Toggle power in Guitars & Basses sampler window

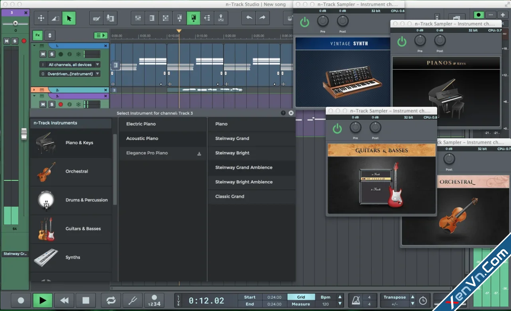pos(337,129)
